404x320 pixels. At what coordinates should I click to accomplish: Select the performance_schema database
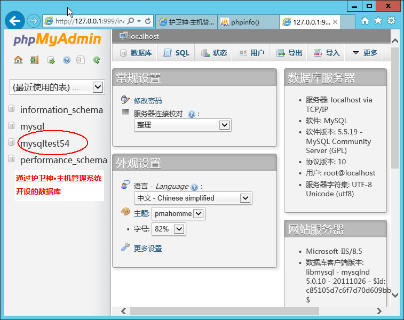coord(64,160)
